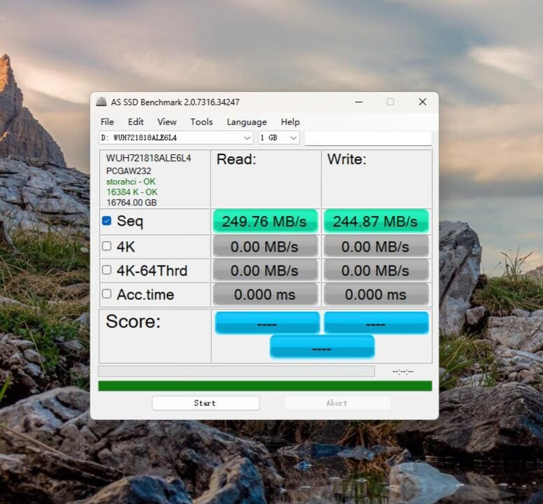Click the PCGAW232 firmware text
Image resolution: width=543 pixels, height=504 pixels.
(128, 170)
